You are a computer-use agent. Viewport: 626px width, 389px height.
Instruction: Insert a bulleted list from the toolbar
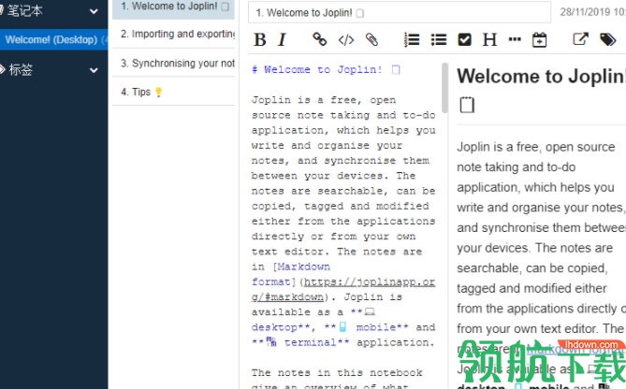tap(438, 39)
